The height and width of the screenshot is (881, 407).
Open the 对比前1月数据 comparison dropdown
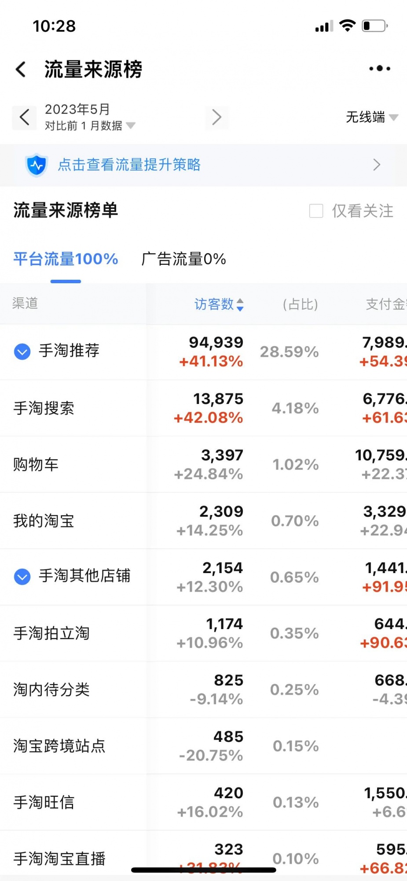[90, 126]
